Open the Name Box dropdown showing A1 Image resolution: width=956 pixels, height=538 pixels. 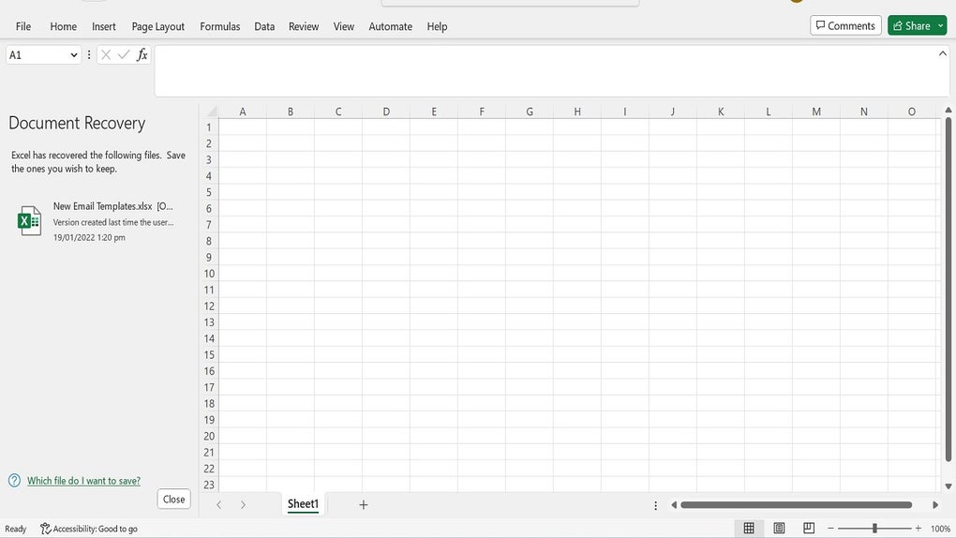pyautogui.click(x=74, y=55)
